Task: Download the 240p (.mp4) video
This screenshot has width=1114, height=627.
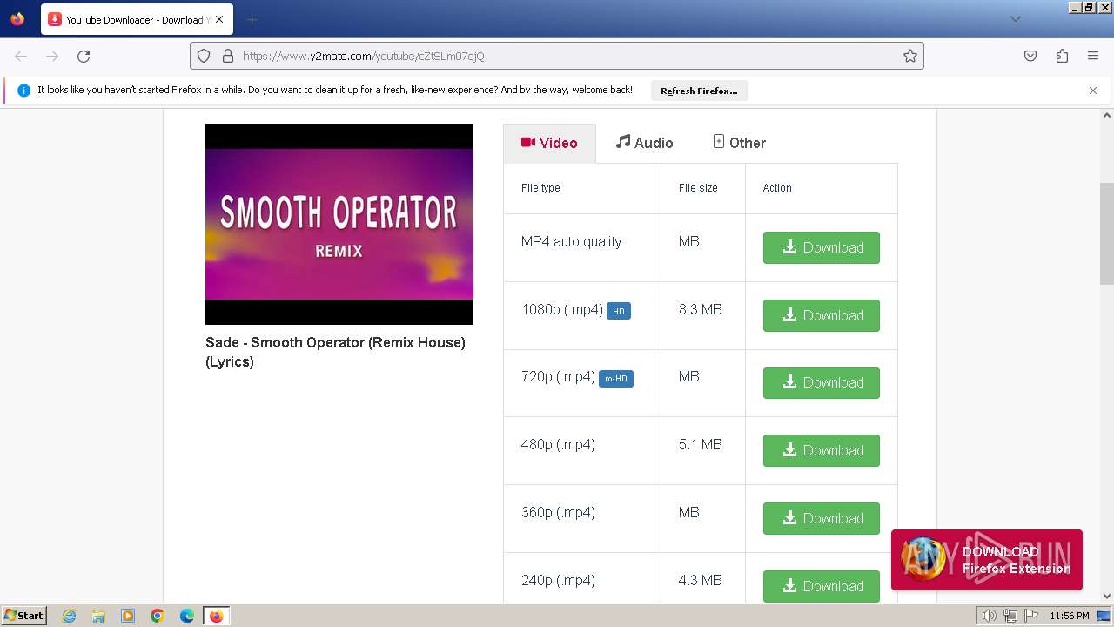Action: click(x=822, y=586)
